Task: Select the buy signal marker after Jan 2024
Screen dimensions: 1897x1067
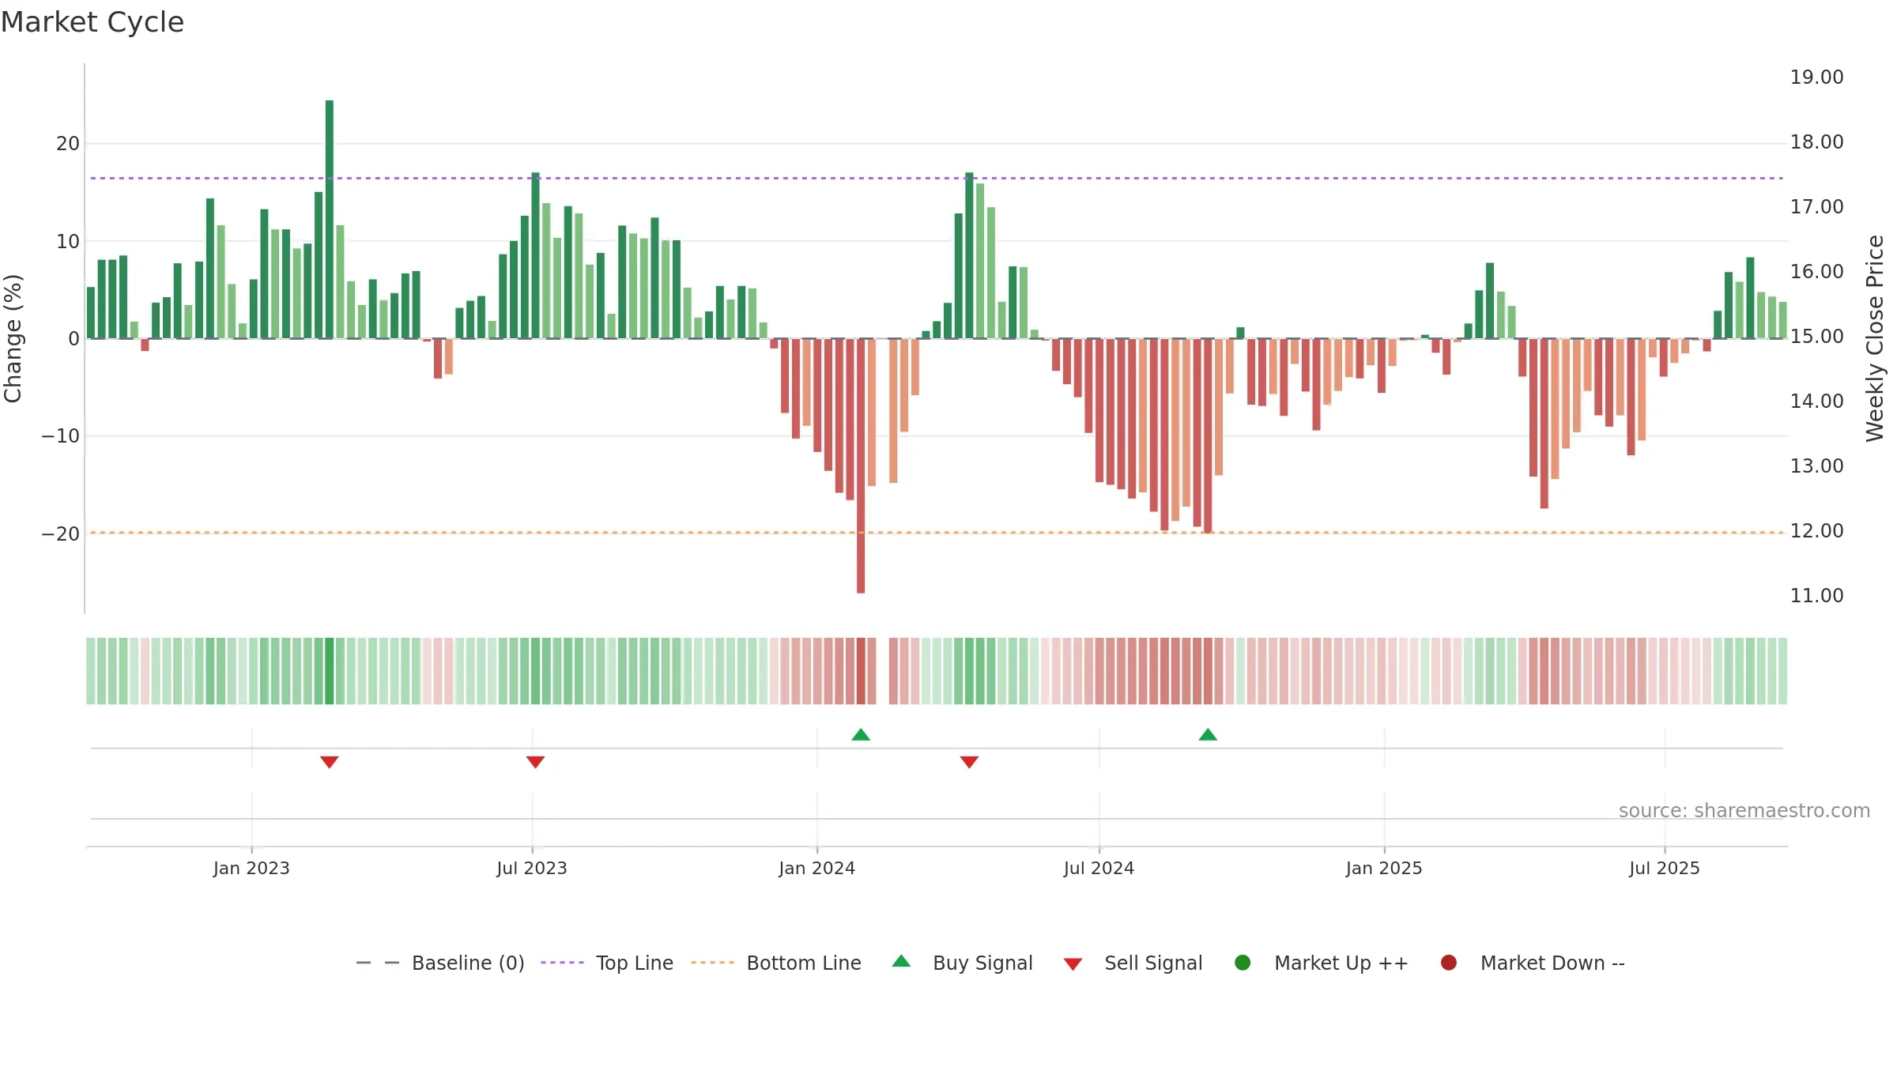Action: [861, 734]
